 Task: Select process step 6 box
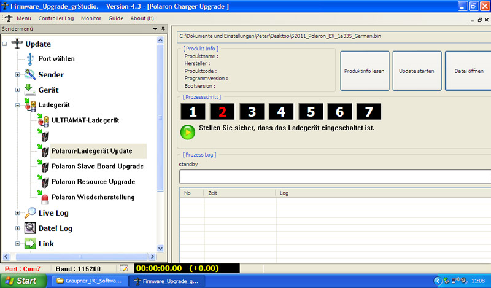[340, 112]
